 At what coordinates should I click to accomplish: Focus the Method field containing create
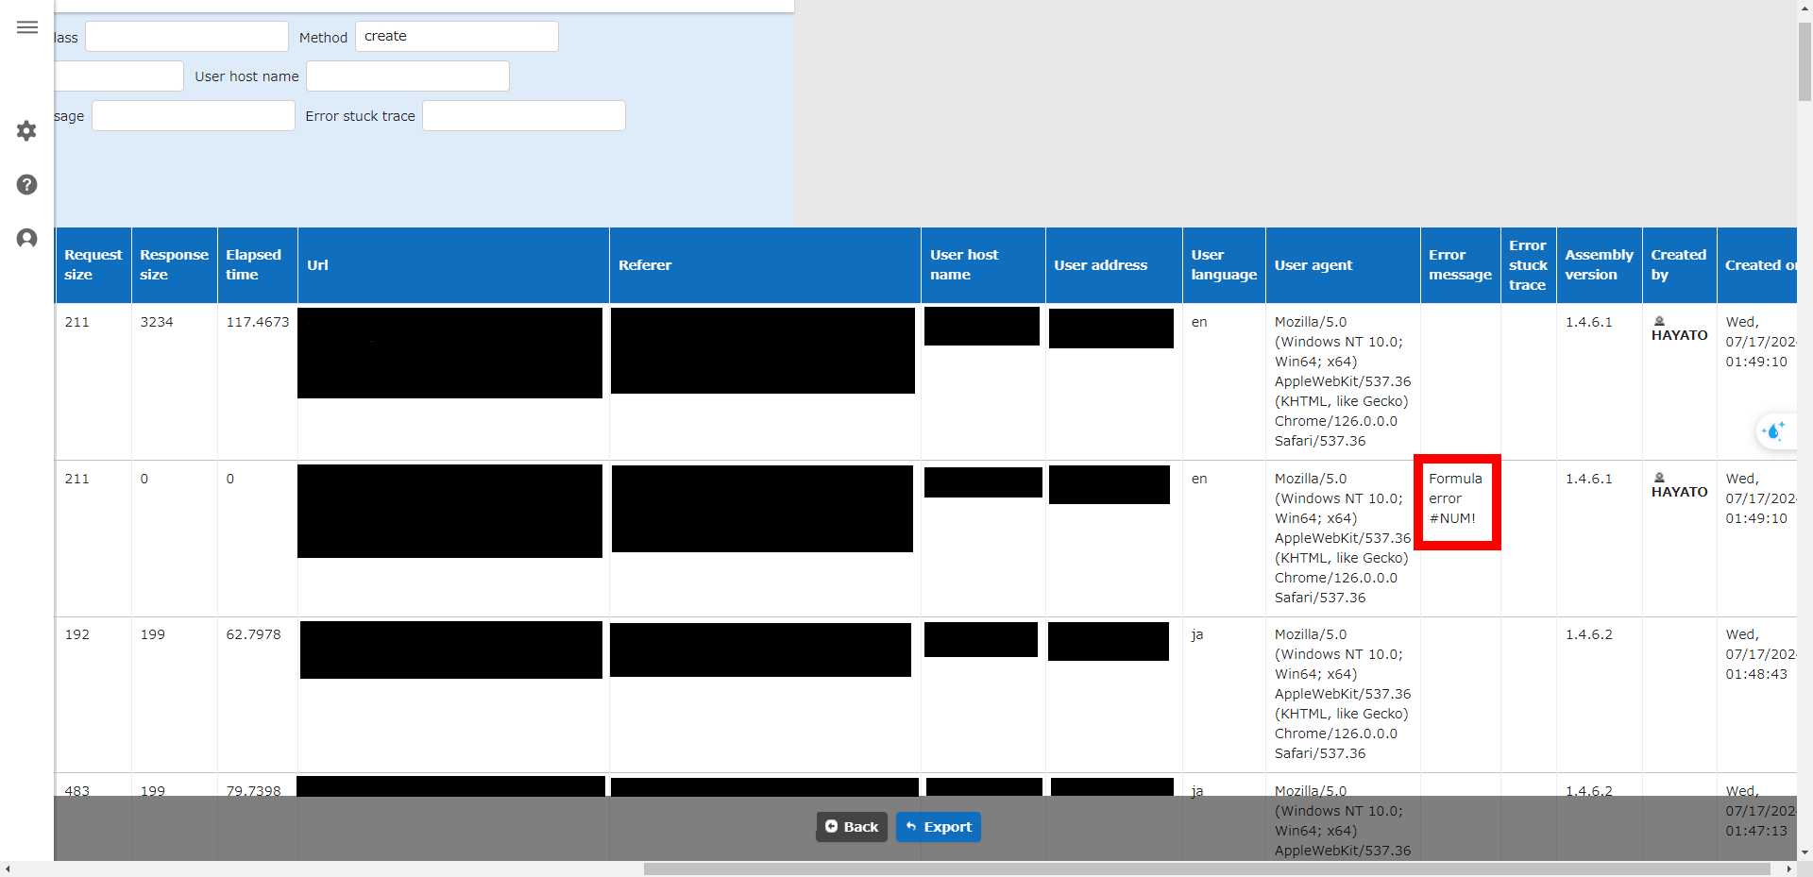tap(457, 37)
